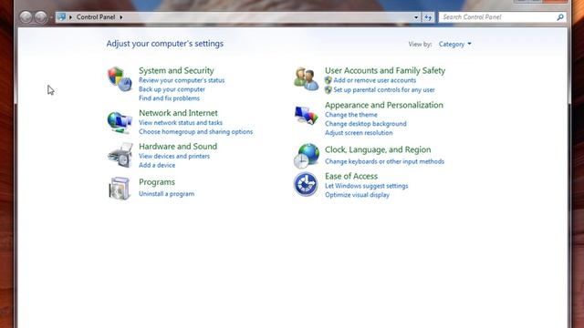Open the Programs heading link

click(157, 182)
